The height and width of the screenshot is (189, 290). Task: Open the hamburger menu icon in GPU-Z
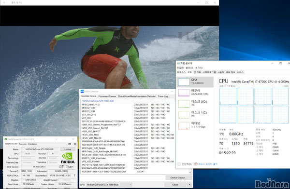(75, 144)
